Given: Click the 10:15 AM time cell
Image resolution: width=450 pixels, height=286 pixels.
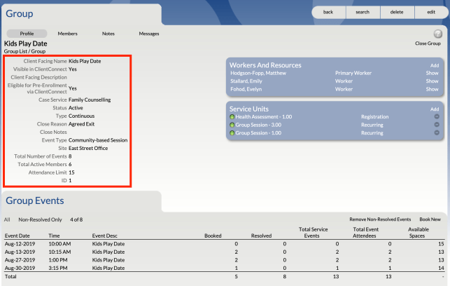Looking at the screenshot, I should click(59, 252).
